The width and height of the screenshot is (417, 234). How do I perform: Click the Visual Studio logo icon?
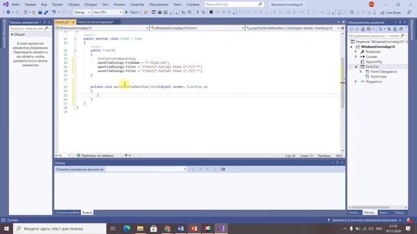tap(6, 5)
